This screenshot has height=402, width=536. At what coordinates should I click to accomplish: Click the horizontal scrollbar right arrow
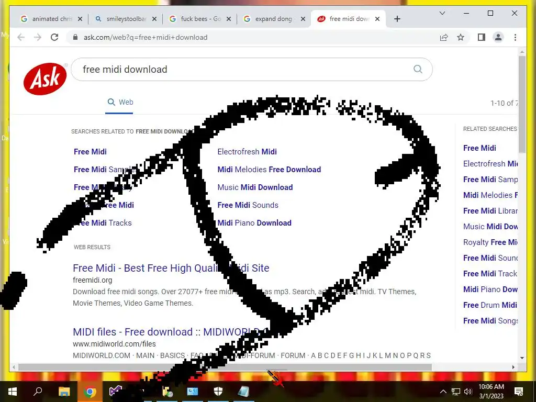[513, 367]
